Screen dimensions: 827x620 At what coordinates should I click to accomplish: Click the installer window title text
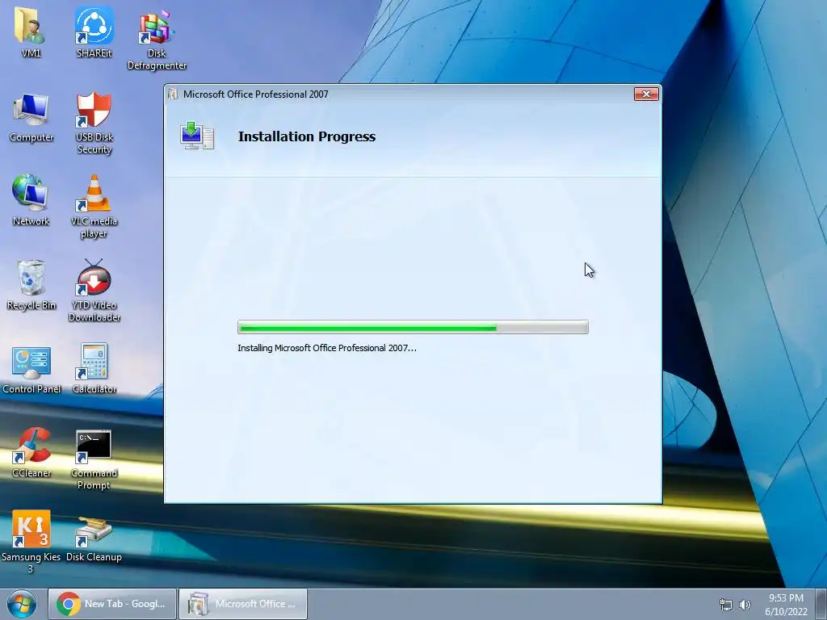256,94
